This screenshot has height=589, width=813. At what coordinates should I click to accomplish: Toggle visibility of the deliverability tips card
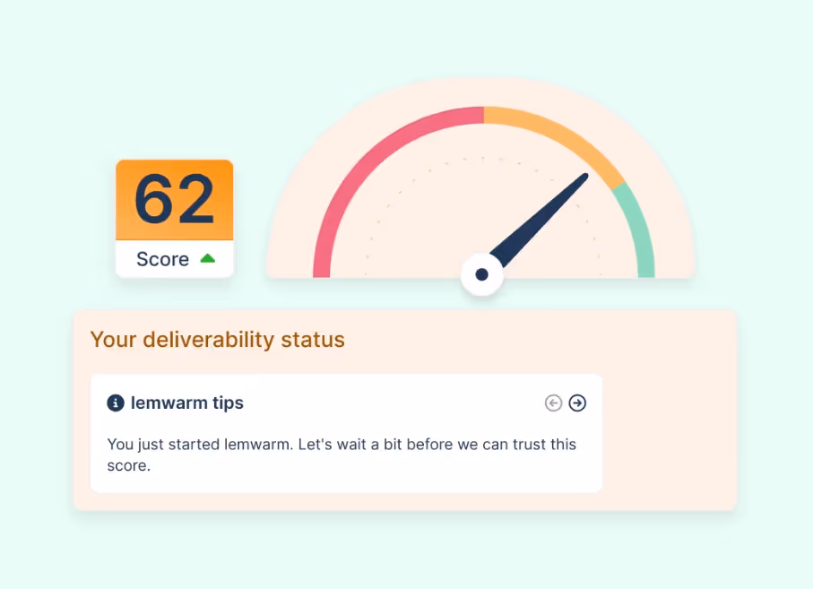pos(345,433)
